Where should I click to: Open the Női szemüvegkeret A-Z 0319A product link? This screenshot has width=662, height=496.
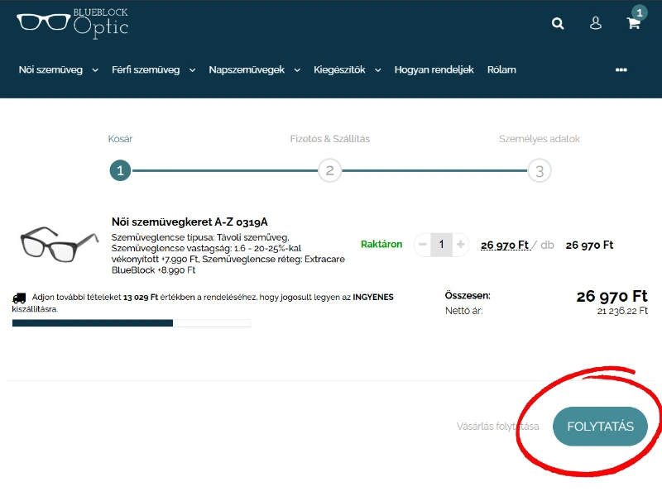[189, 222]
